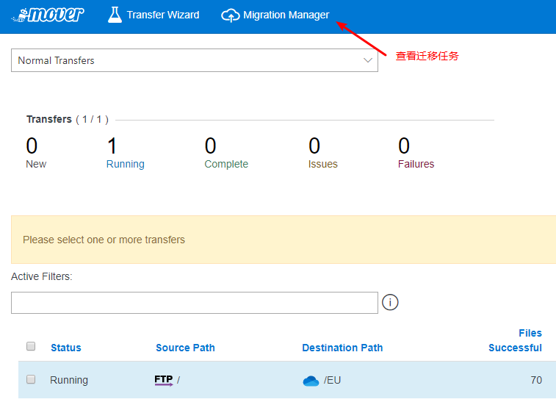Sort by Status column header
The width and height of the screenshot is (556, 402).
pyautogui.click(x=65, y=348)
